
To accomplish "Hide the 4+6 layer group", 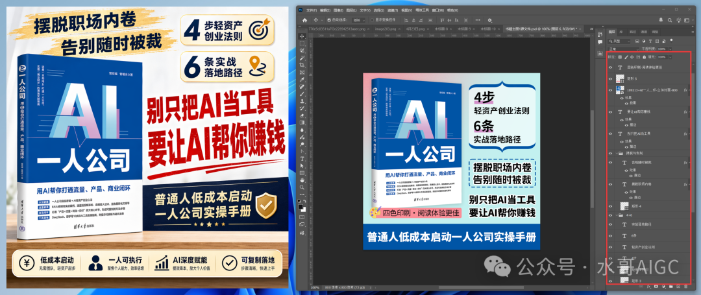I will tap(610, 215).
